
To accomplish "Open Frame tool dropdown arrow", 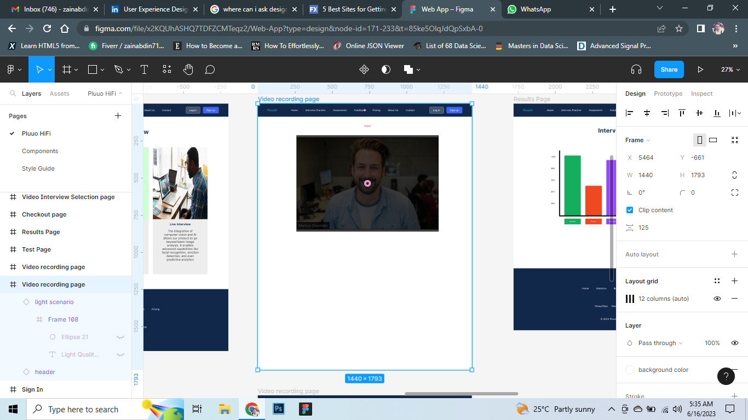I will (76, 70).
